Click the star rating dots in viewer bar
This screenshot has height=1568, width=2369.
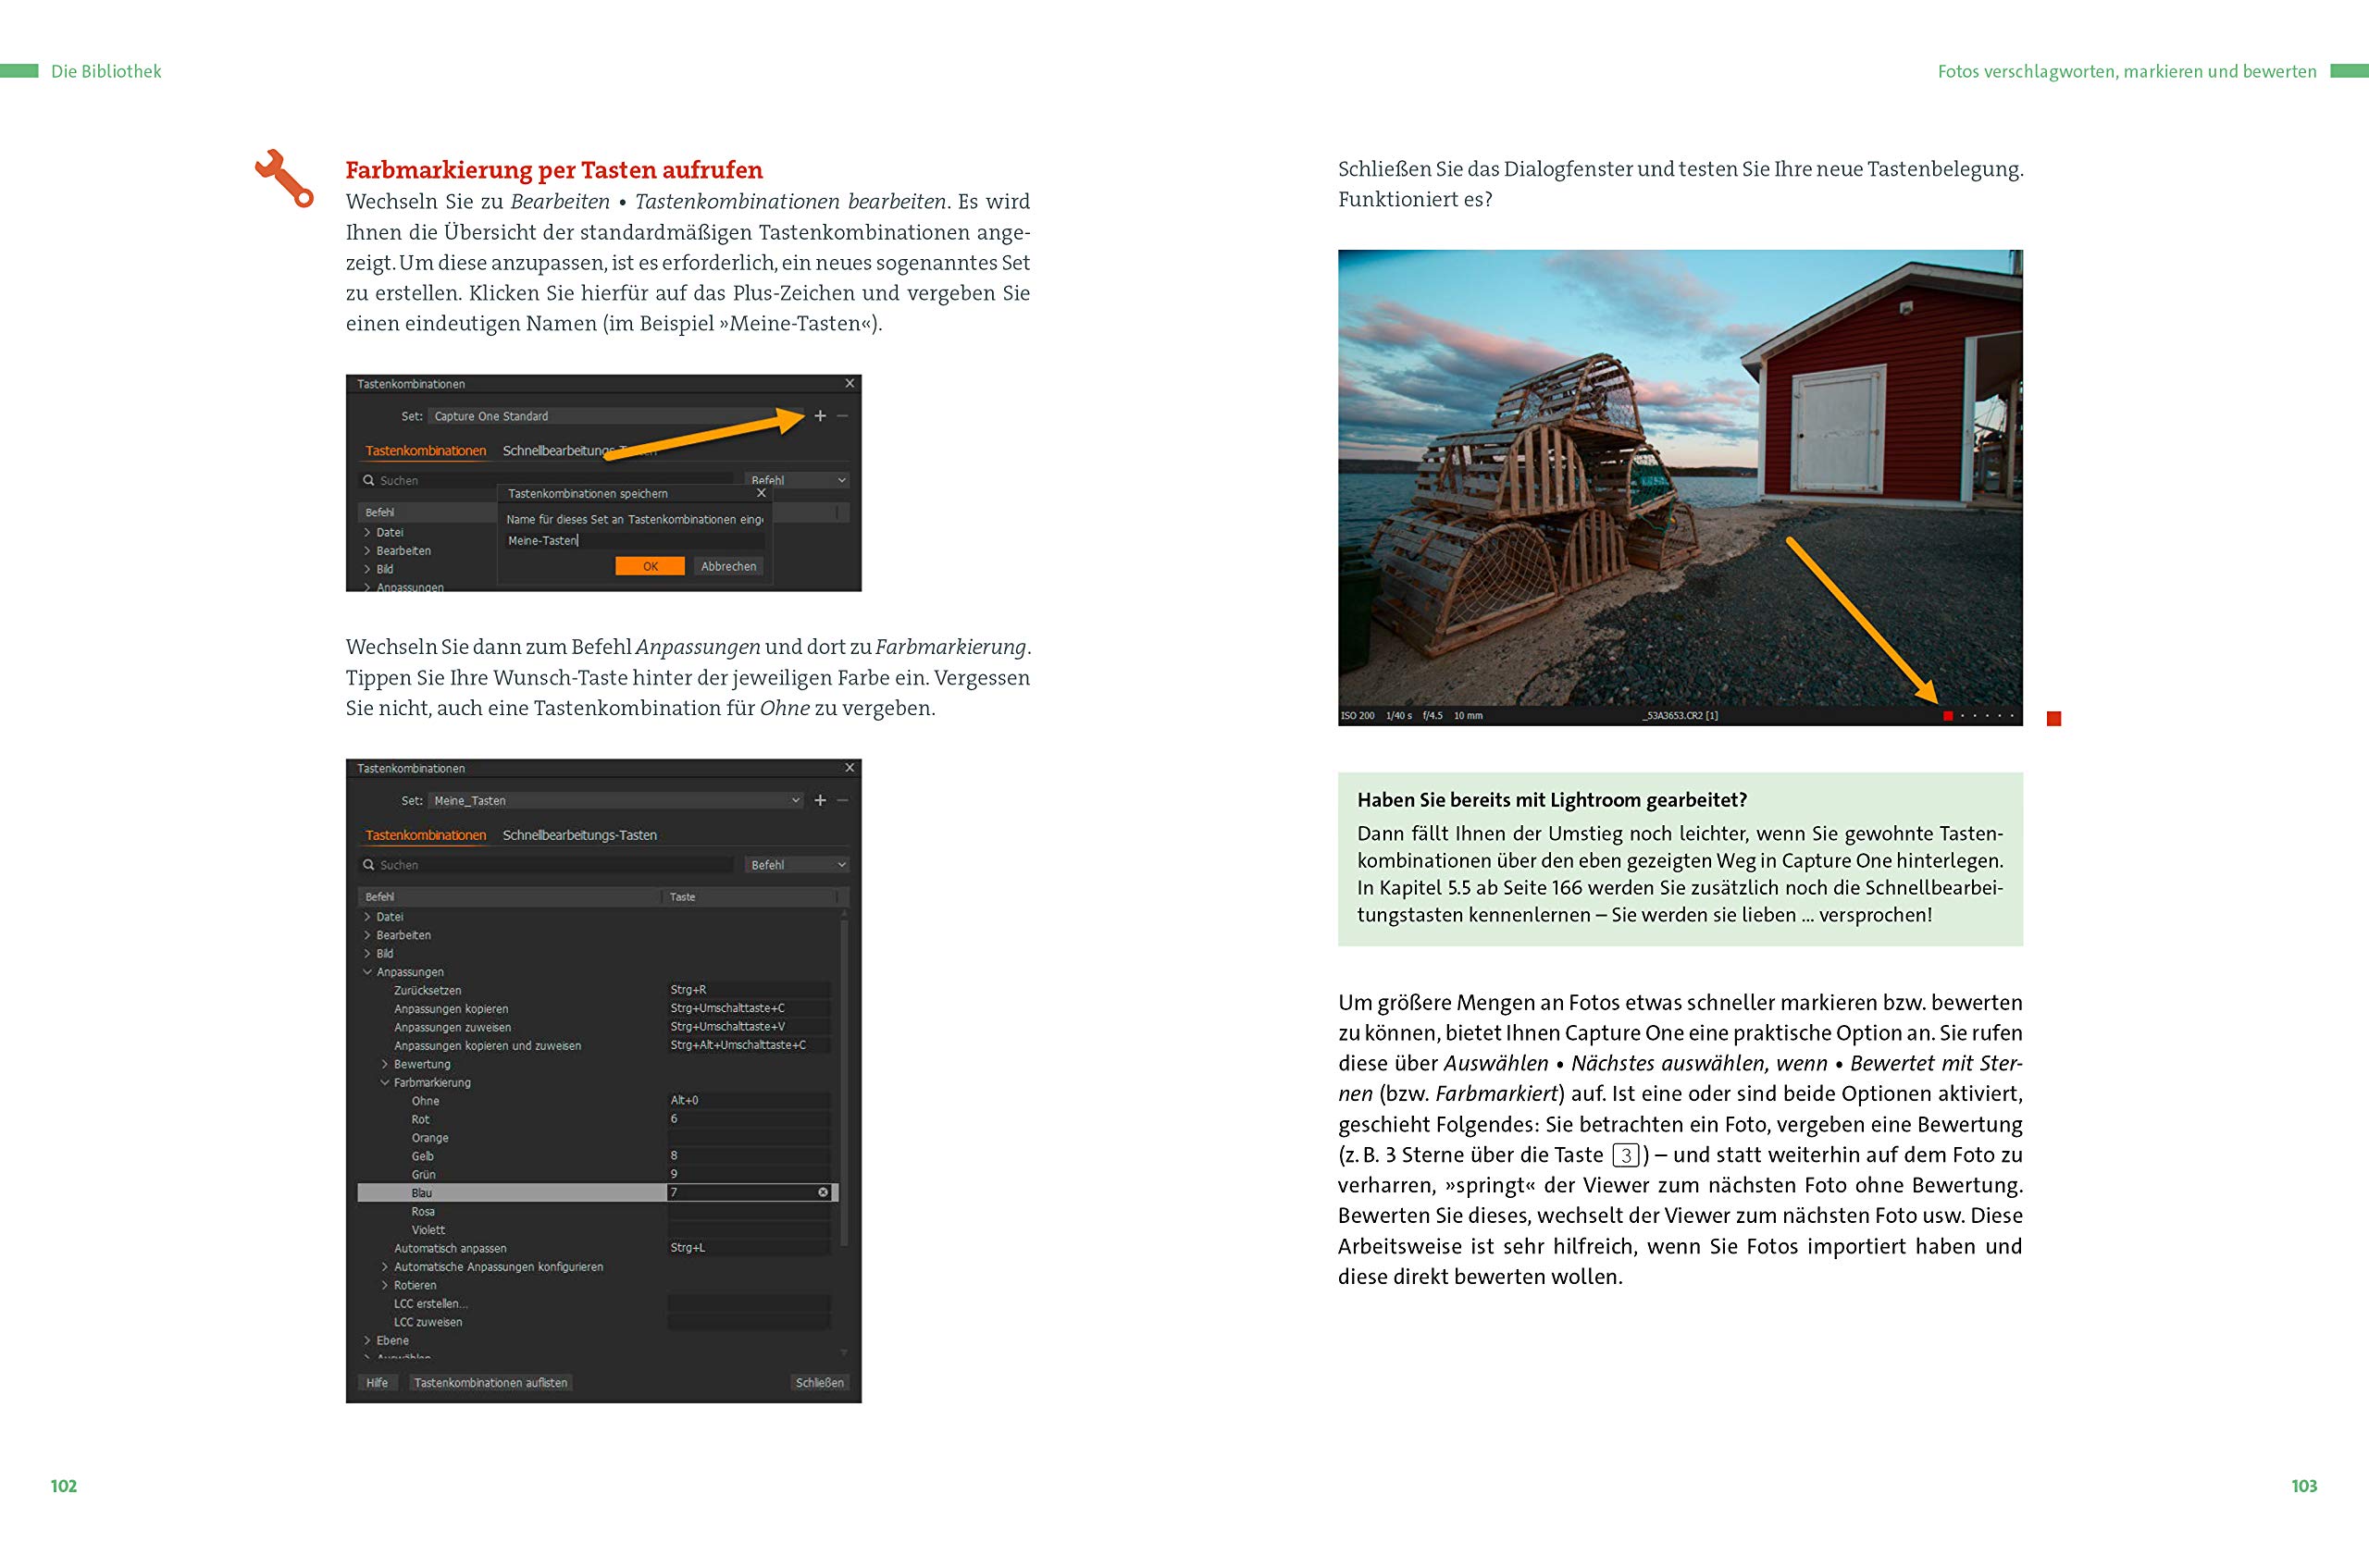point(1987,716)
